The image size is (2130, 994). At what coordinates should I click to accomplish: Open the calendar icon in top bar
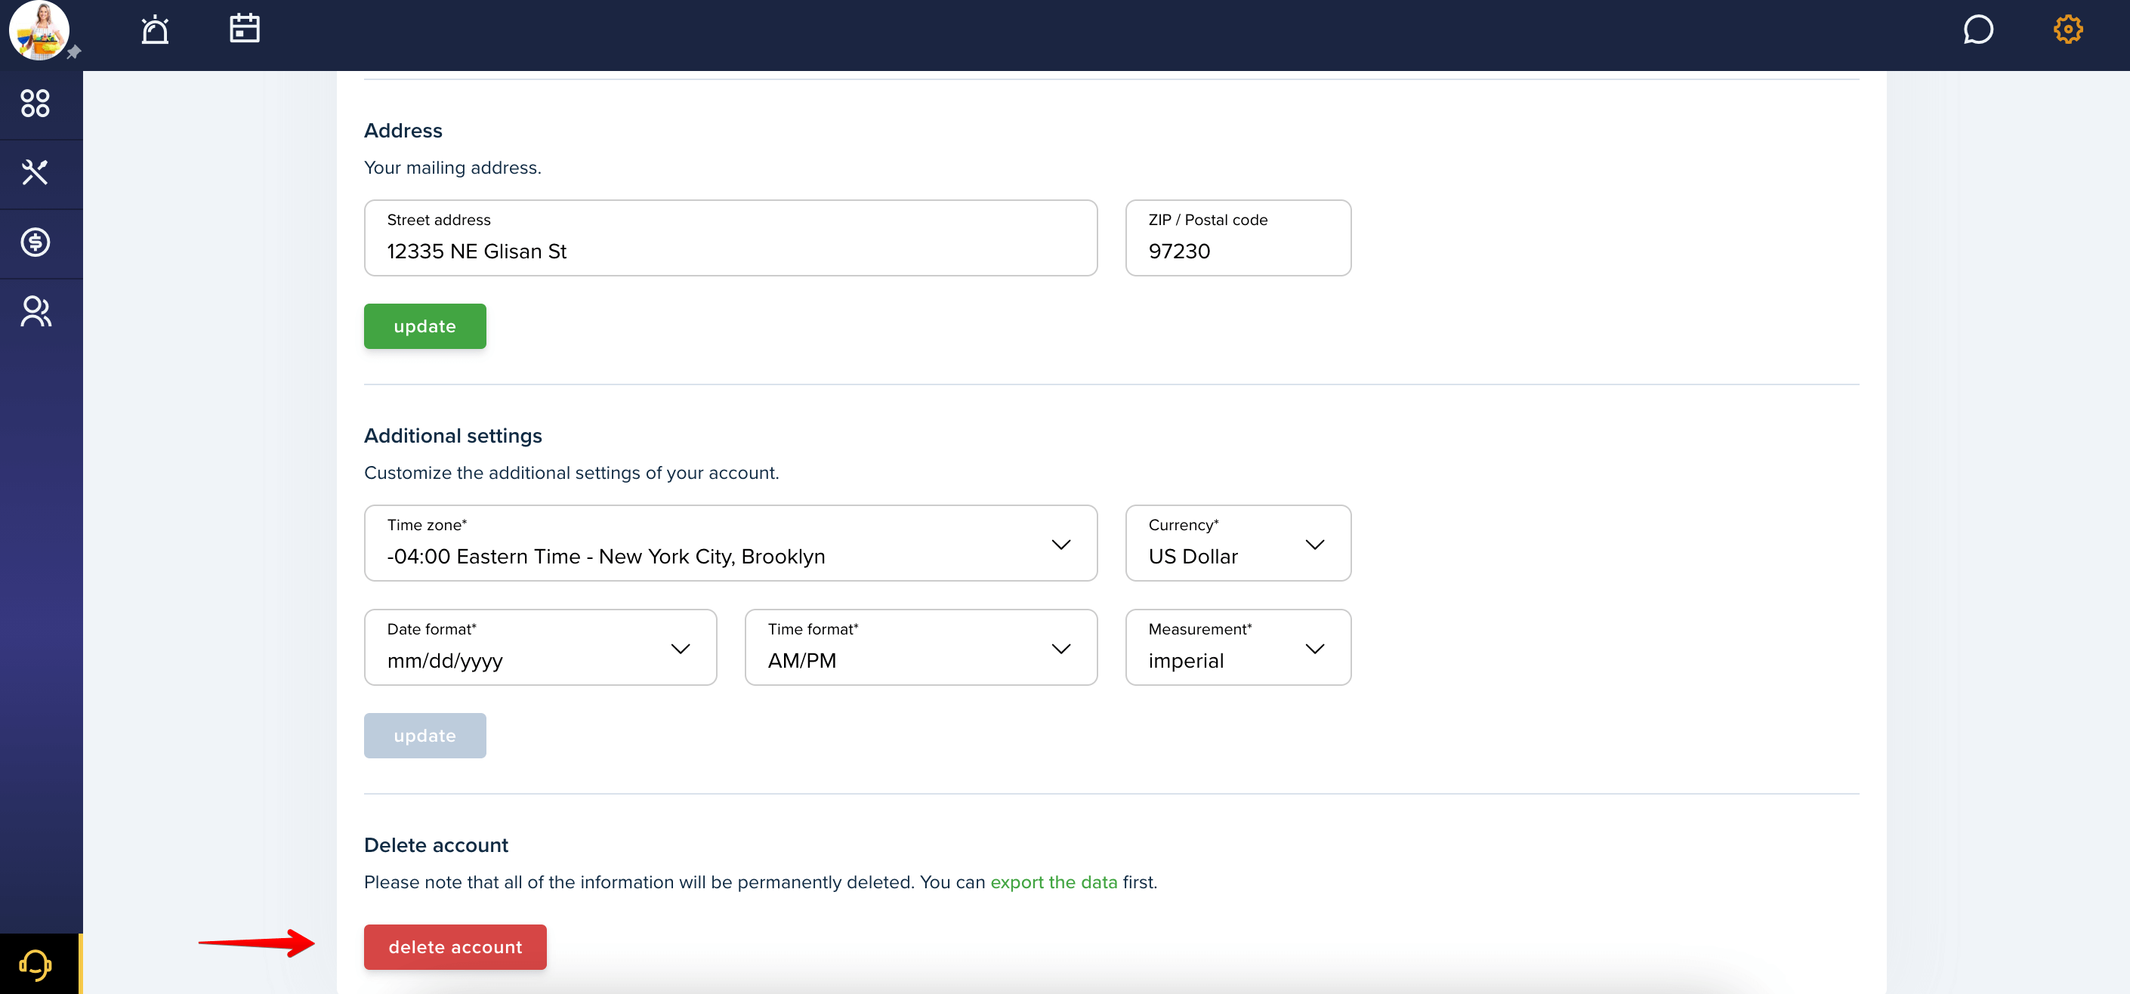244,28
